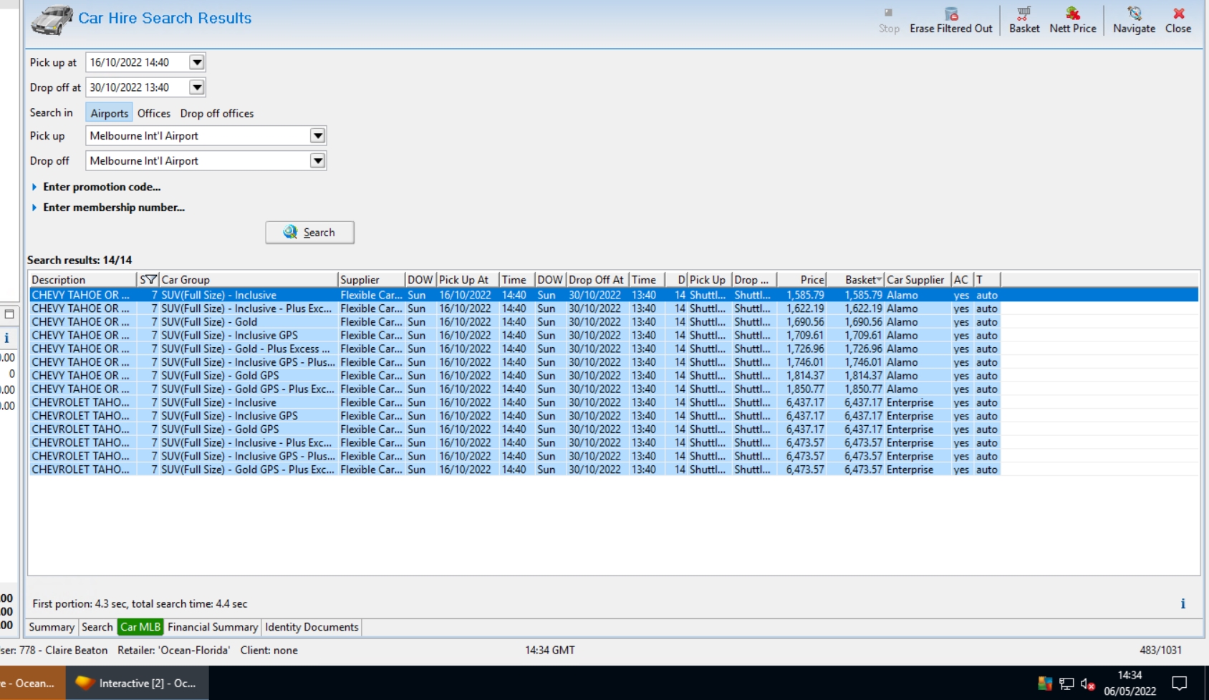
Task: Click the muted volume icon in the system tray
Action: point(1087,684)
